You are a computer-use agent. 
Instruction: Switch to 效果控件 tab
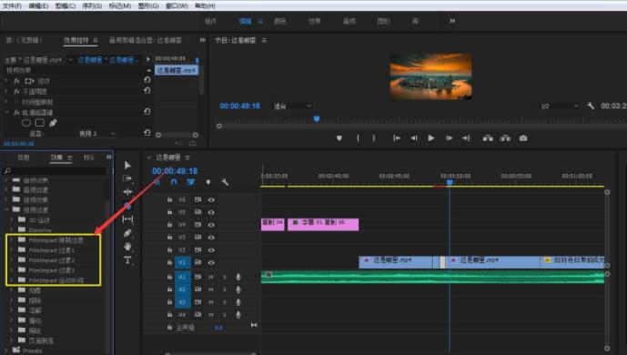click(76, 40)
